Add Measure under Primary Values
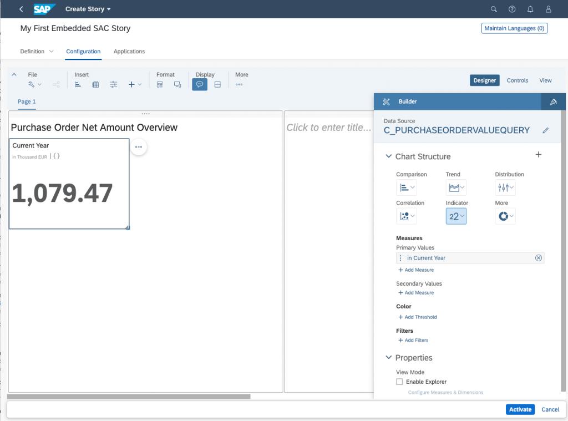This screenshot has height=421, width=568. pyautogui.click(x=416, y=270)
